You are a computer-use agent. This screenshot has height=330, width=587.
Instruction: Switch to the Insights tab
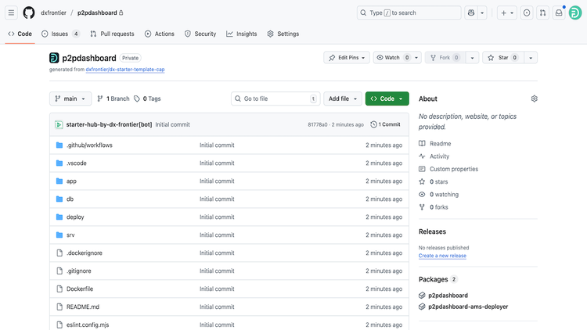point(242,34)
